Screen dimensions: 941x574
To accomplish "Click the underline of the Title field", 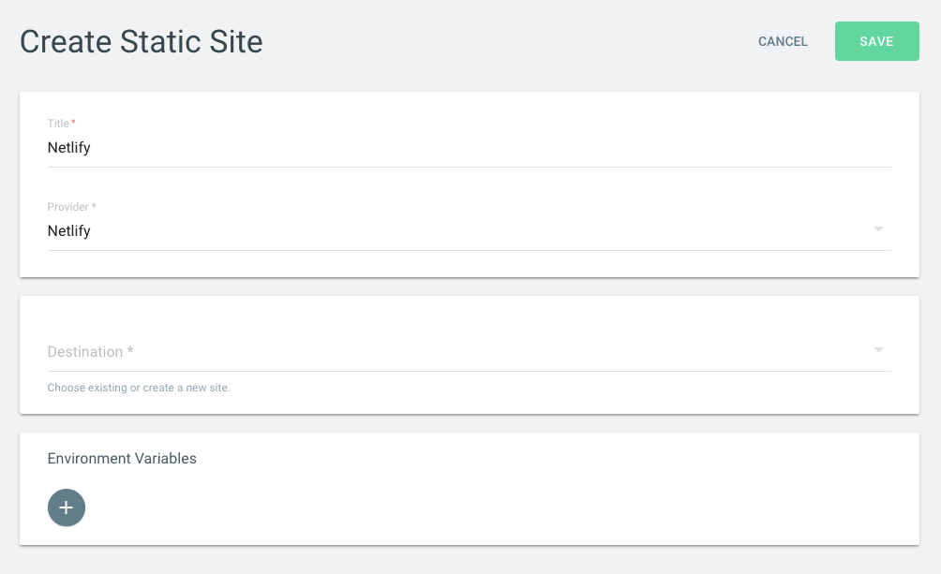I will (470, 167).
